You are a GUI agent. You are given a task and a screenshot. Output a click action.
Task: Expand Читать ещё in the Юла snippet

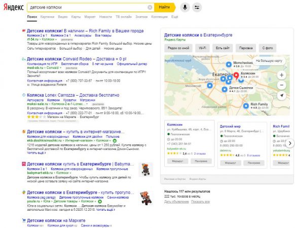point(105,210)
